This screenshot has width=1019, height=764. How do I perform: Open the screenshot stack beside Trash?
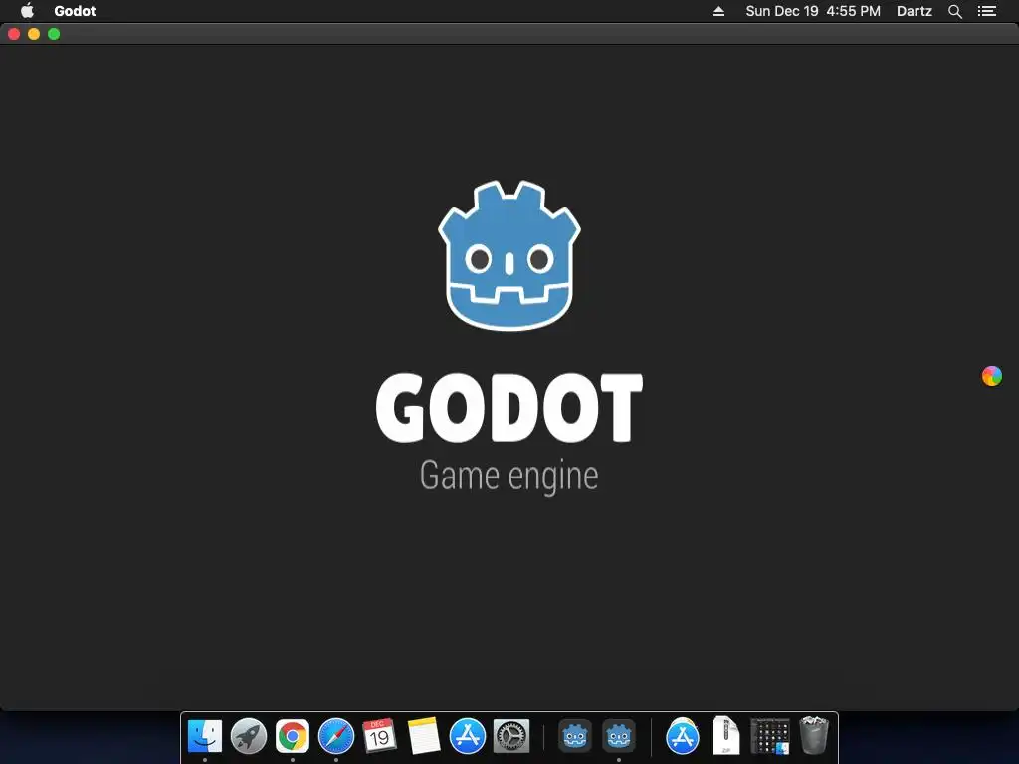(769, 737)
